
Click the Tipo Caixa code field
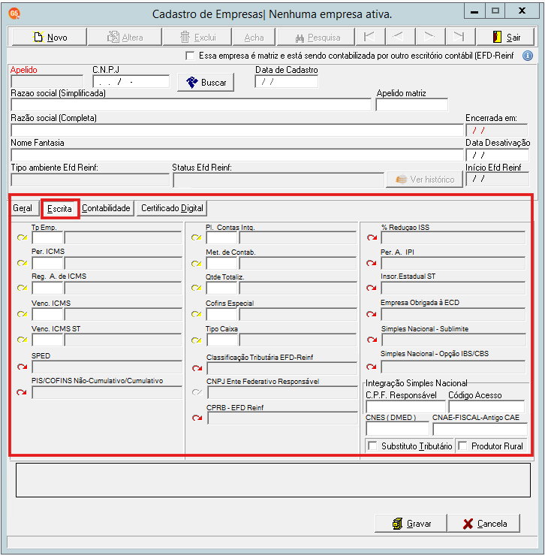click(222, 340)
